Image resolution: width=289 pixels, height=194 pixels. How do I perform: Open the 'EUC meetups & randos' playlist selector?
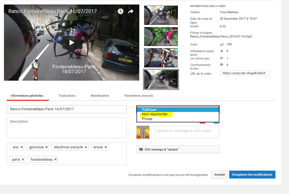(178, 149)
